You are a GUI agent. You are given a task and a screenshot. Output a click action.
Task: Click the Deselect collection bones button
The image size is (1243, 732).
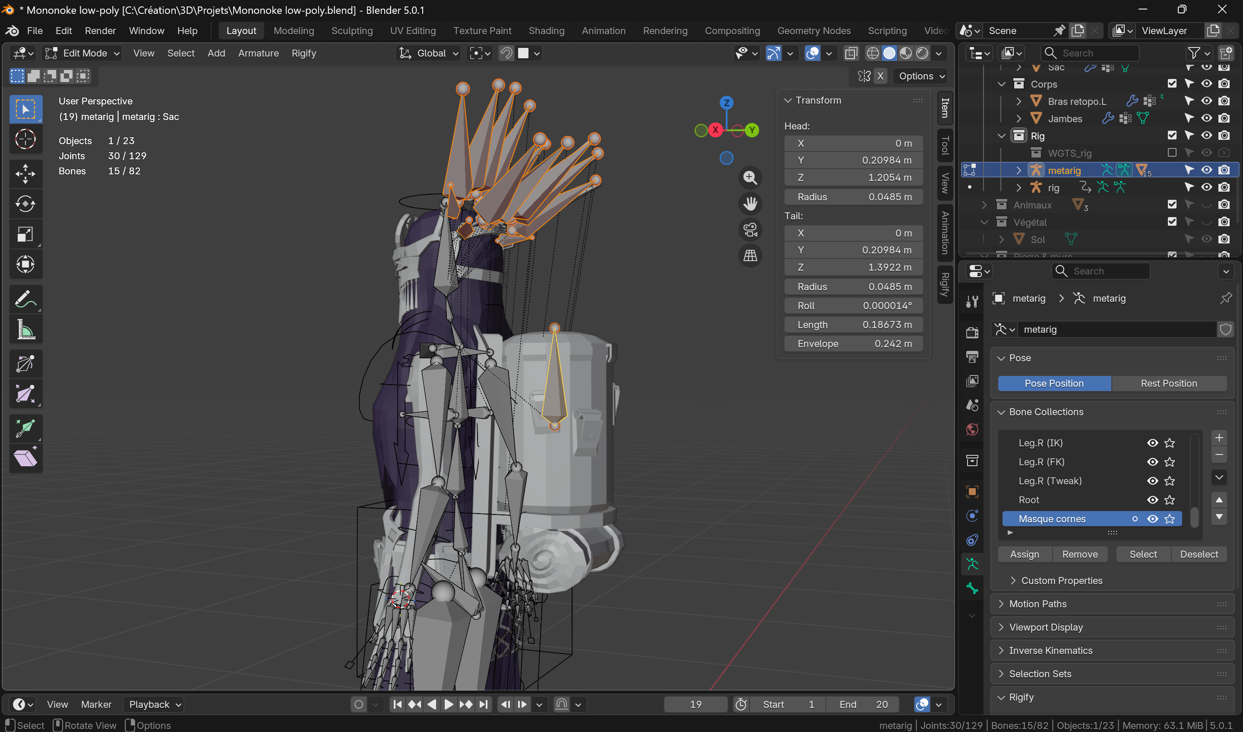tap(1199, 554)
